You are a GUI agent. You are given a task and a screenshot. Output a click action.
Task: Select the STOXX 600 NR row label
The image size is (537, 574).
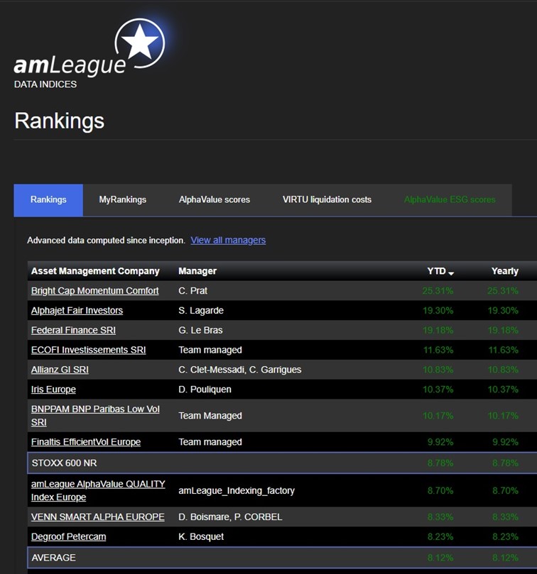[65, 463]
